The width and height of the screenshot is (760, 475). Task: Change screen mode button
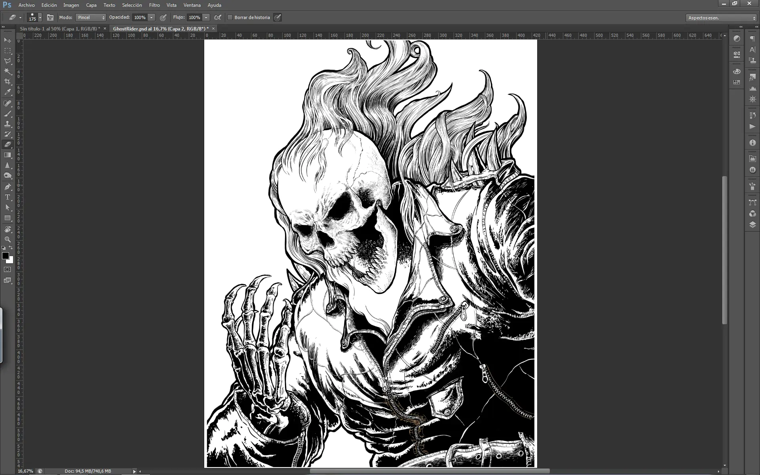pos(8,280)
